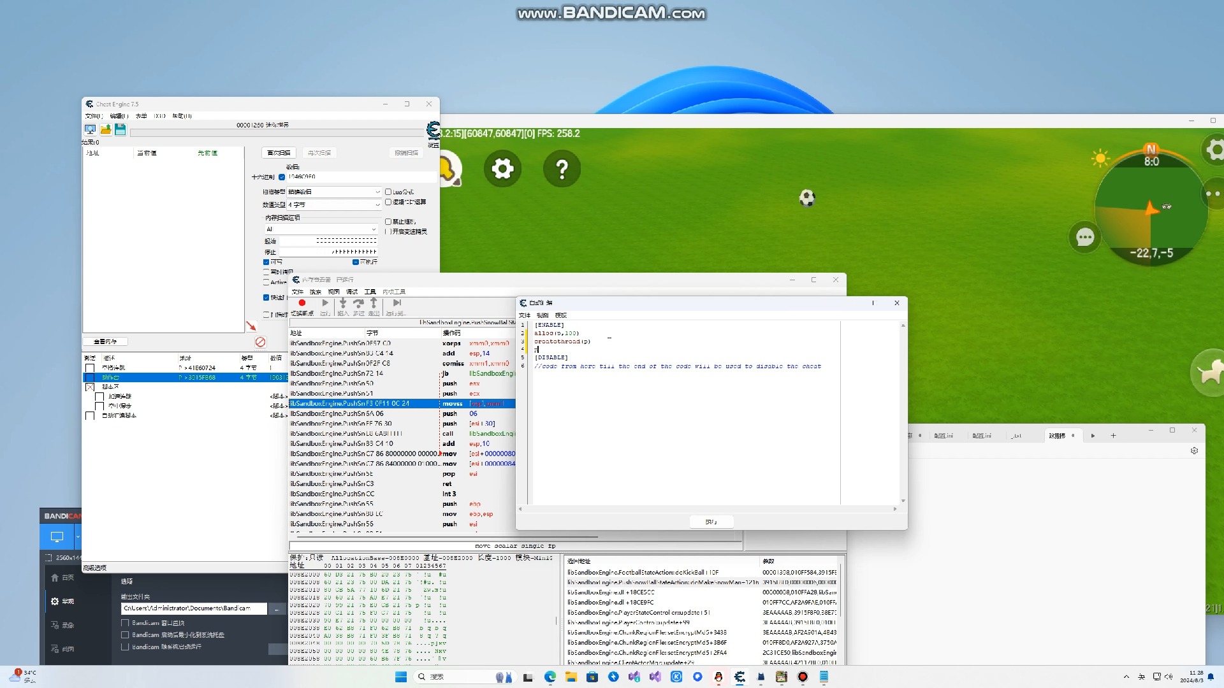Open Bandicam mode dropdown arrow
This screenshot has width=1224, height=688.
click(x=78, y=537)
